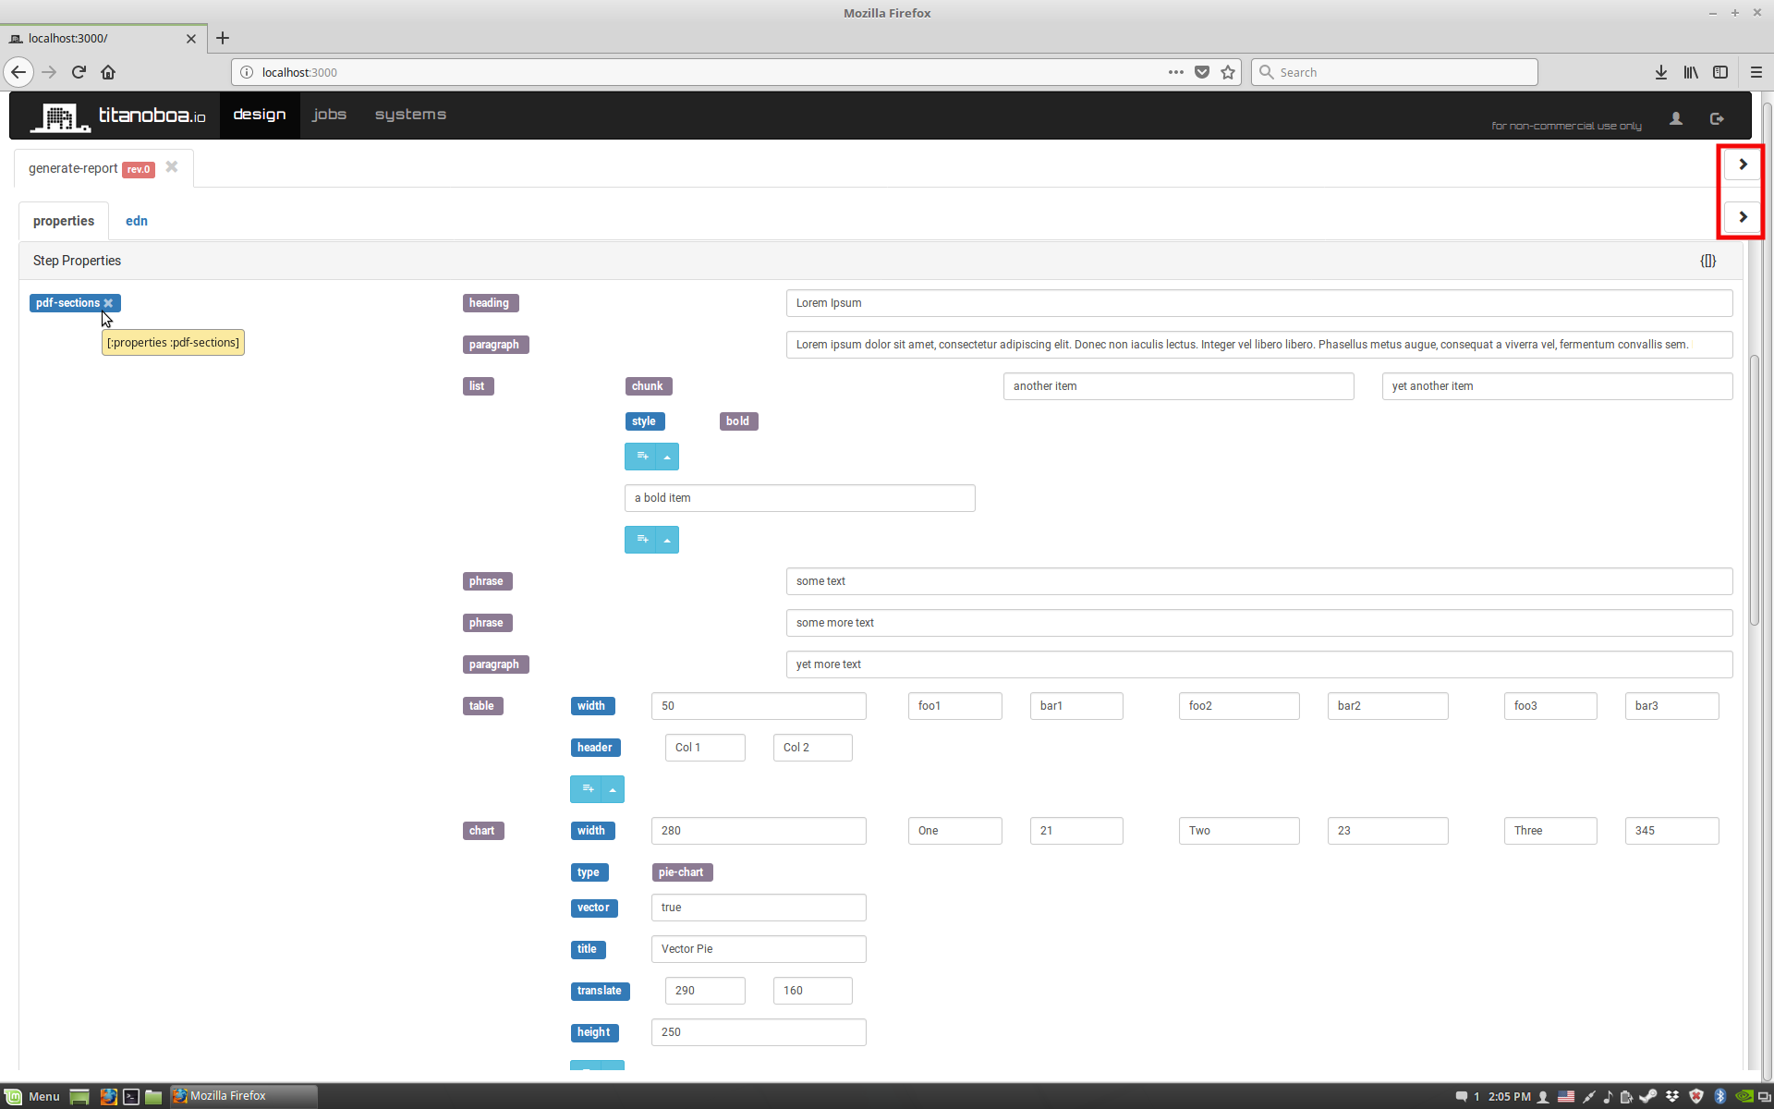Close the generate-report tab
The width and height of the screenshot is (1774, 1109).
172,167
